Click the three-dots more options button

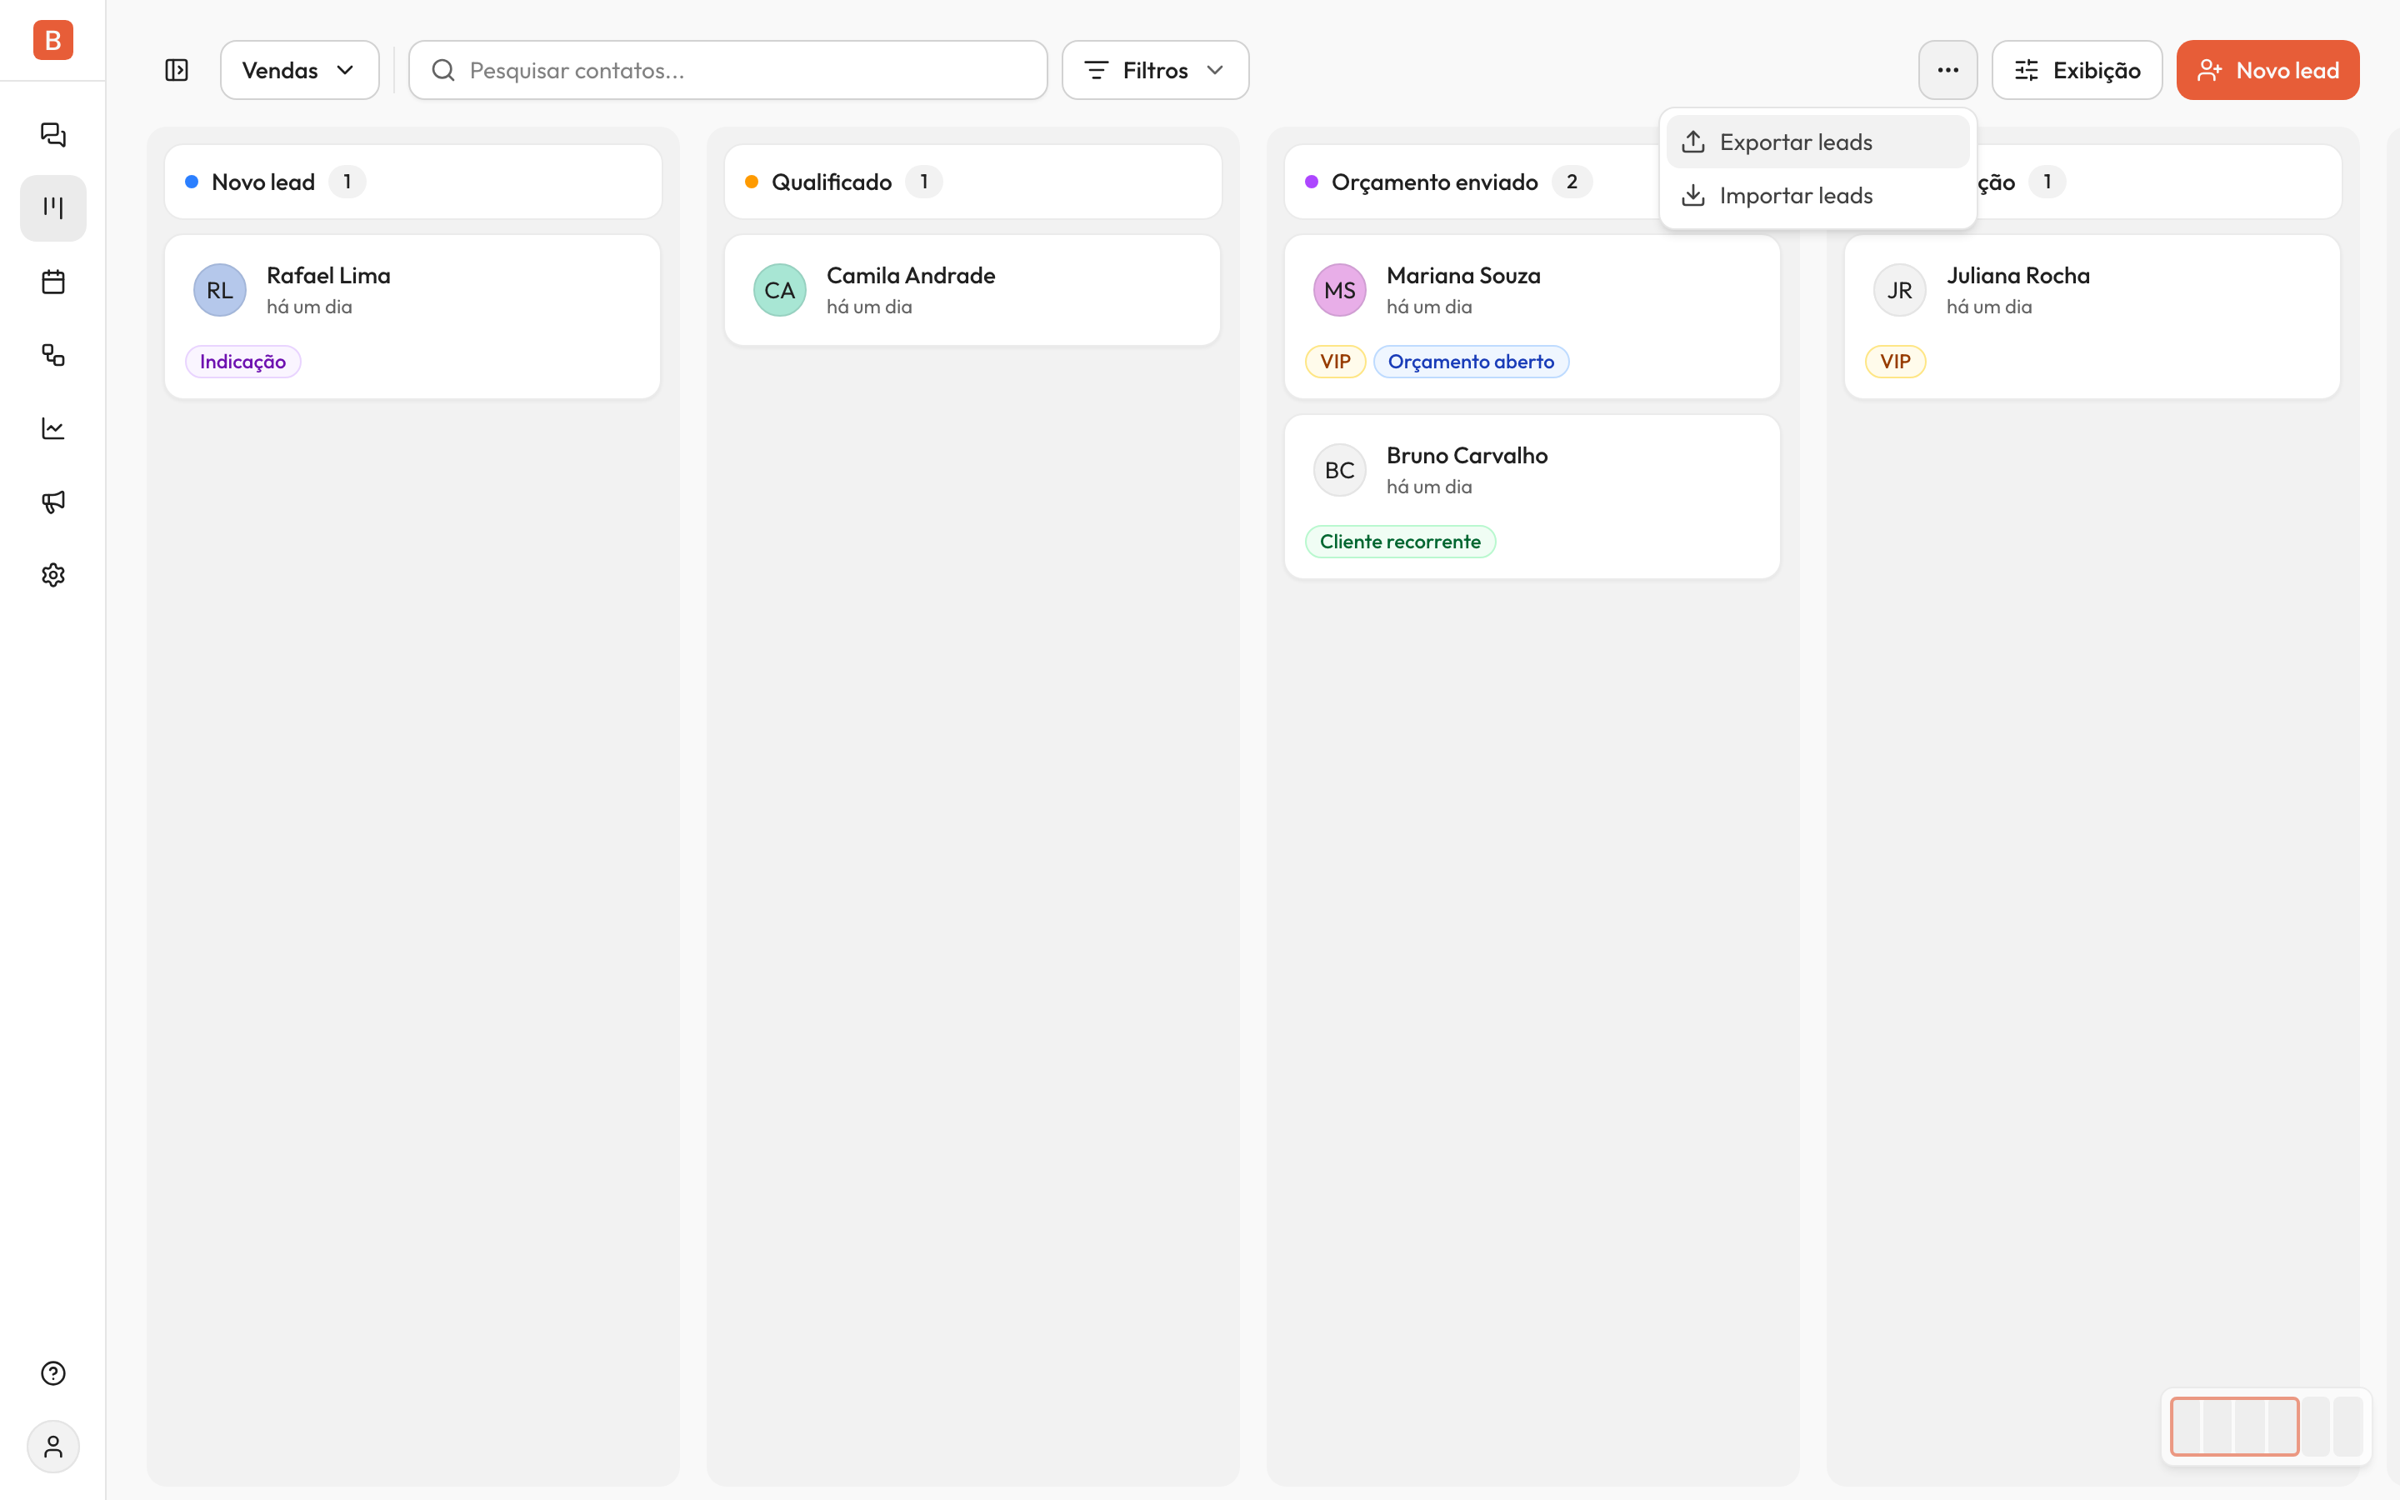[1947, 71]
